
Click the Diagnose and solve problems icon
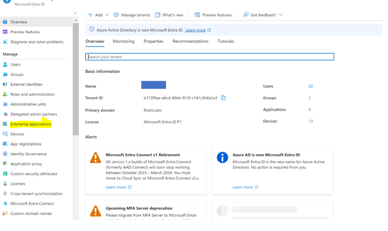pyautogui.click(x=5, y=42)
